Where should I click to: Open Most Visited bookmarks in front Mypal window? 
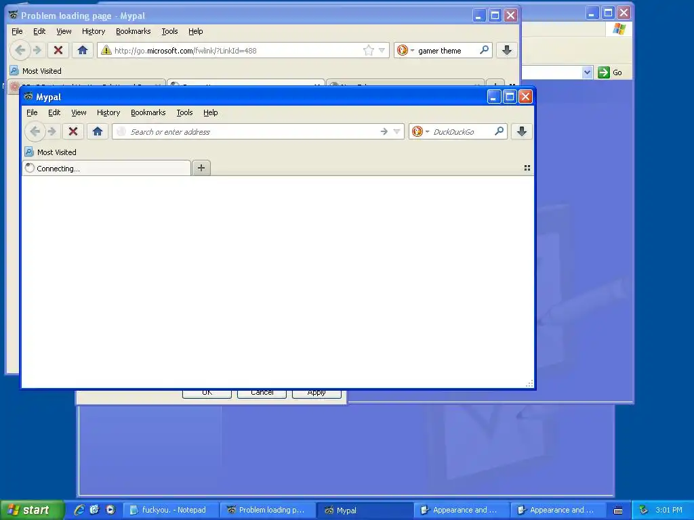click(50, 152)
